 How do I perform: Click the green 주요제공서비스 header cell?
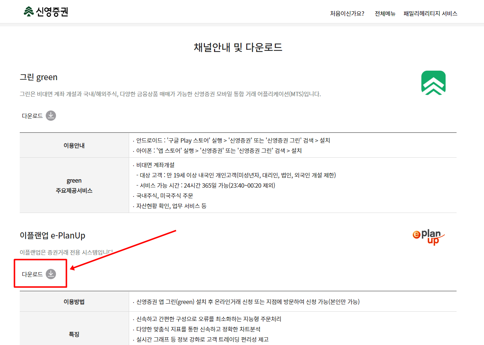(74, 185)
